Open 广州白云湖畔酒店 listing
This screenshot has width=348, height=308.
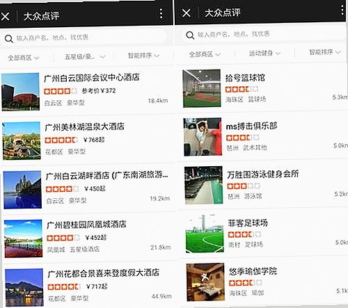point(88,188)
